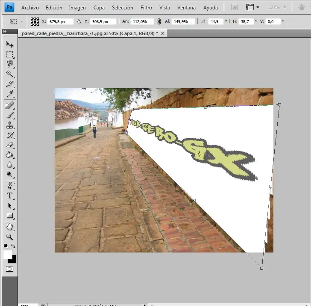311x306 pixels.
Task: Open the Filtro menu
Action: coord(146,8)
